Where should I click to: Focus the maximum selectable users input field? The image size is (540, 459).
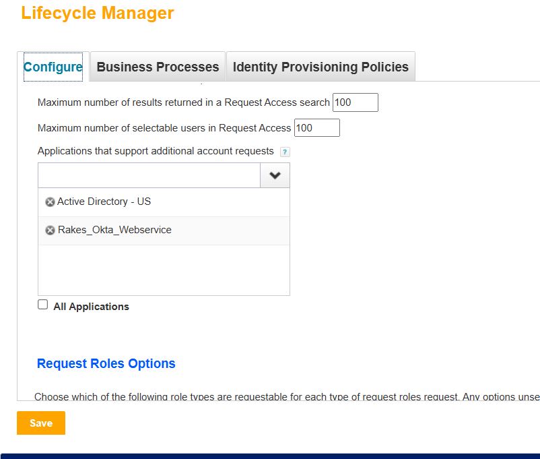(x=316, y=128)
